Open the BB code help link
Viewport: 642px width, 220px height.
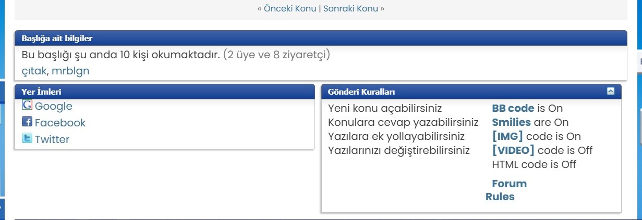tap(513, 109)
